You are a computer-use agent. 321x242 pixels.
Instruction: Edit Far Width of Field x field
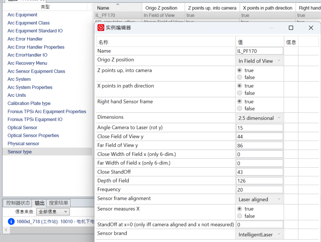(259, 163)
